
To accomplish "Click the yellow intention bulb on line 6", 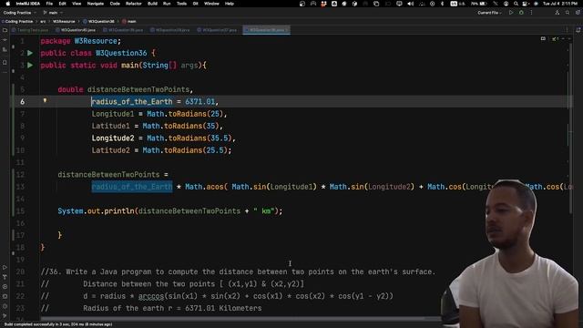I will tap(45, 100).
